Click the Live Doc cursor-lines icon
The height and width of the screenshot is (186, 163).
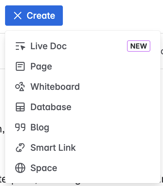(x=20, y=46)
